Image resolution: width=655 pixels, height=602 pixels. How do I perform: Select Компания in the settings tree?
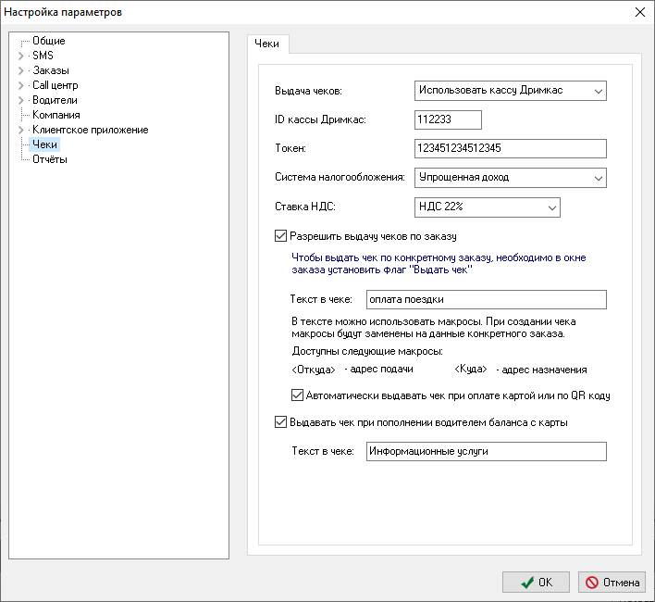click(x=56, y=115)
